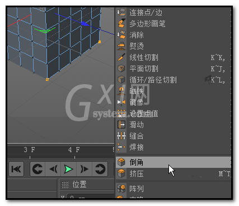Select 缝合 menu entry
239x206 pixels.
click(x=174, y=136)
